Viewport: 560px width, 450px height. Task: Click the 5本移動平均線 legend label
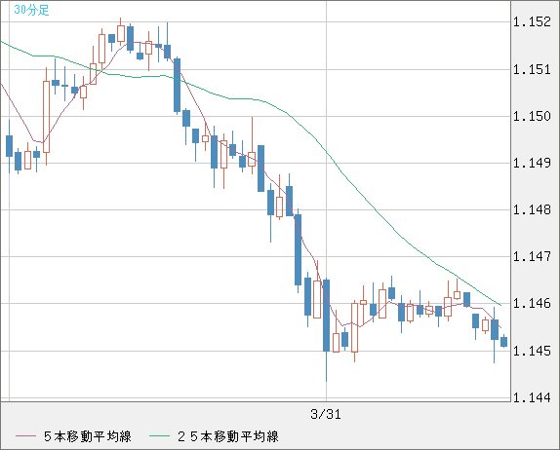pos(88,436)
